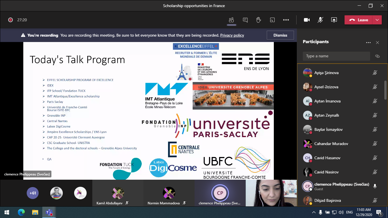Toggle the meeting toolbar microphone mute

(320, 20)
